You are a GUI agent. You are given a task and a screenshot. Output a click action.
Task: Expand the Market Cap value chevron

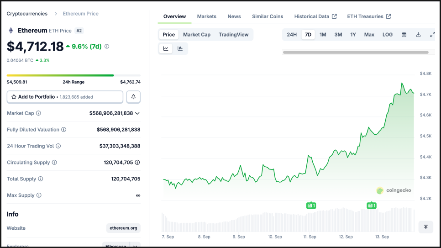tap(137, 113)
